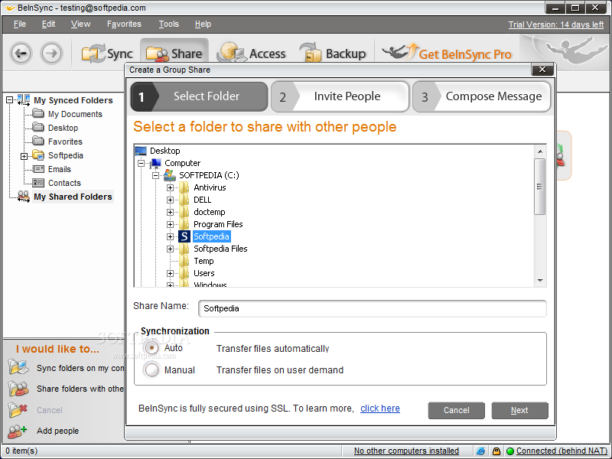Image resolution: width=612 pixels, height=459 pixels.
Task: Collapse the SOFTPEDIA (C:) drive node
Action: (x=155, y=176)
